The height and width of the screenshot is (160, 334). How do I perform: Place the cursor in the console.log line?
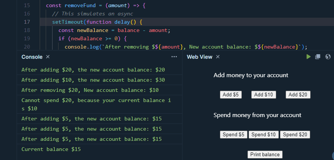[x=186, y=47]
